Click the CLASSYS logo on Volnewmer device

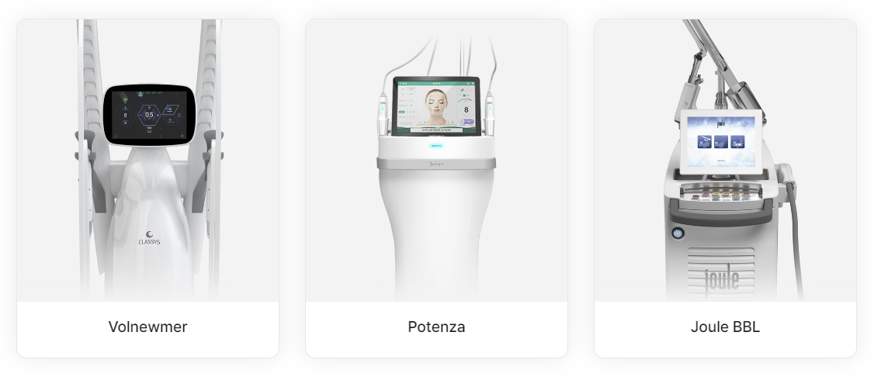click(x=149, y=238)
